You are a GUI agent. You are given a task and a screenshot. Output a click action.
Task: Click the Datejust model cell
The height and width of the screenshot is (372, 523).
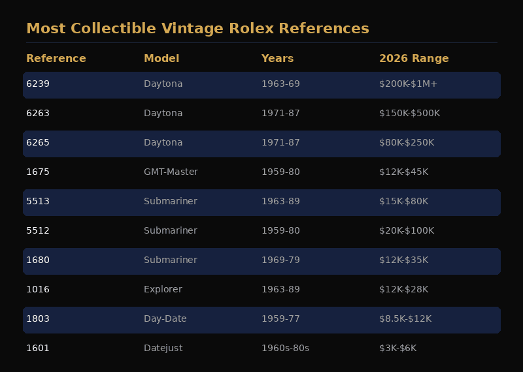tap(163, 348)
